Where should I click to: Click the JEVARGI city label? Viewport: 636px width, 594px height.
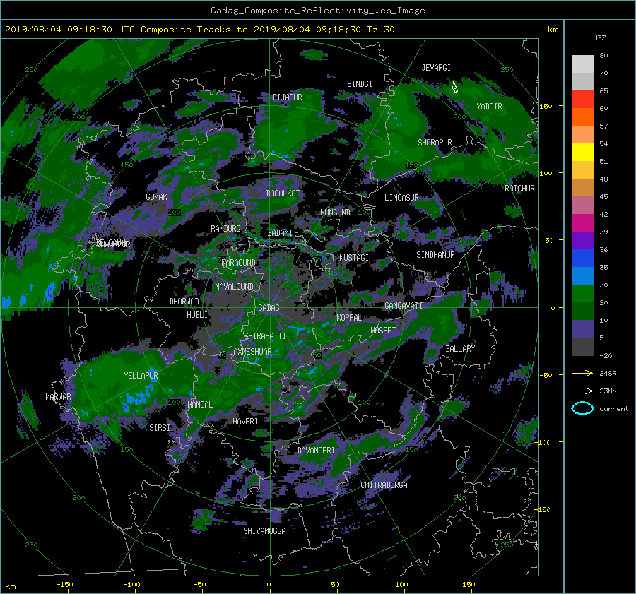(x=436, y=68)
